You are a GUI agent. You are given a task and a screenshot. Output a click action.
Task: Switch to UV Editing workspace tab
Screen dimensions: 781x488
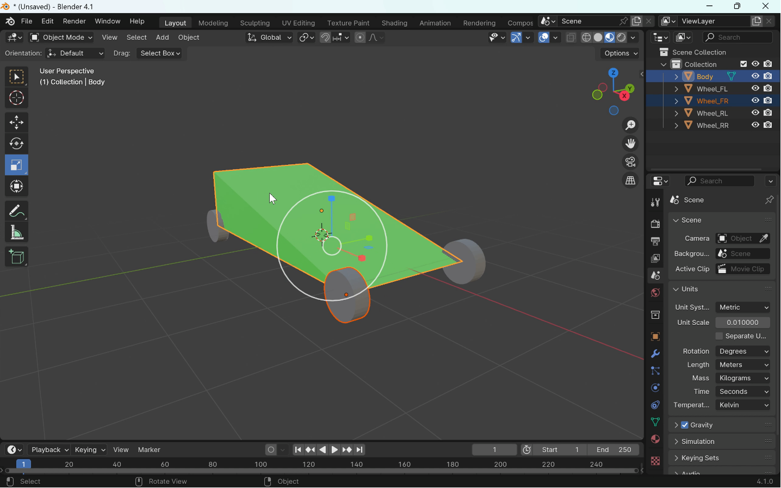pos(299,23)
